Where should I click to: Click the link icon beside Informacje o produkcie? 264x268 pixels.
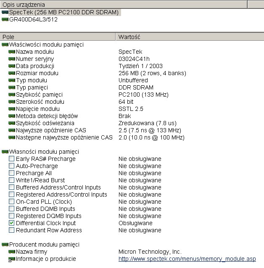coord(12,259)
